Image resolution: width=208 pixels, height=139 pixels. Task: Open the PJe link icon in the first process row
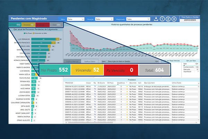tap(95, 86)
